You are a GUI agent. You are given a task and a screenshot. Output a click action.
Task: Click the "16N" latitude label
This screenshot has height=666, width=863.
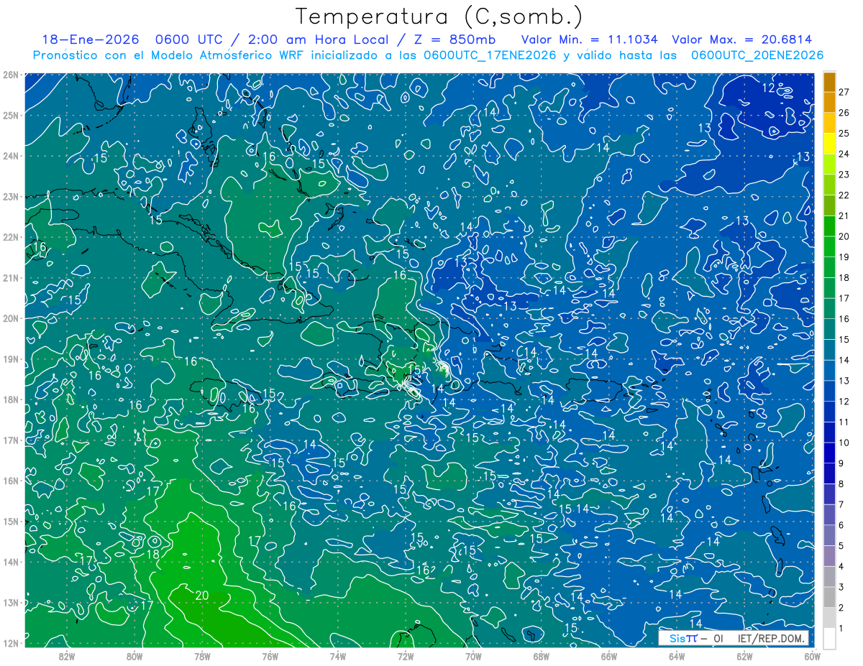click(11, 481)
